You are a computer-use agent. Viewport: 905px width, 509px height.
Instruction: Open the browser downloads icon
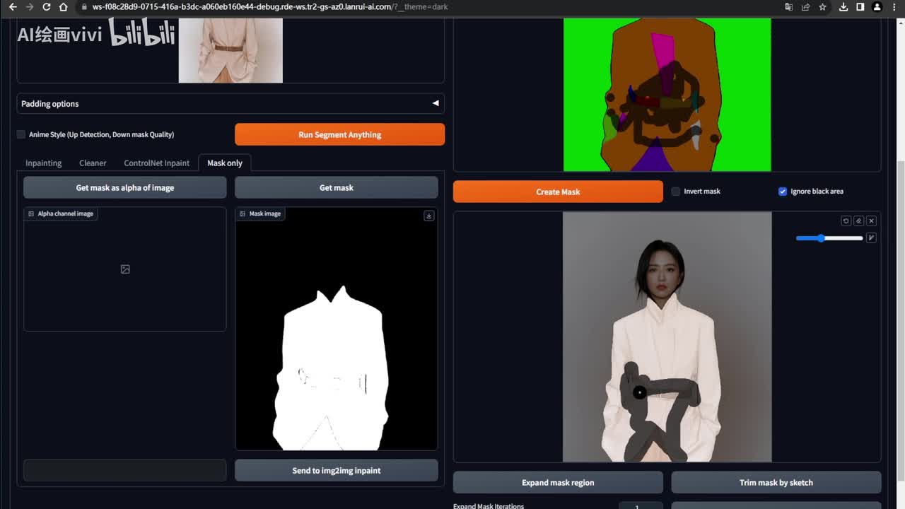(x=843, y=7)
